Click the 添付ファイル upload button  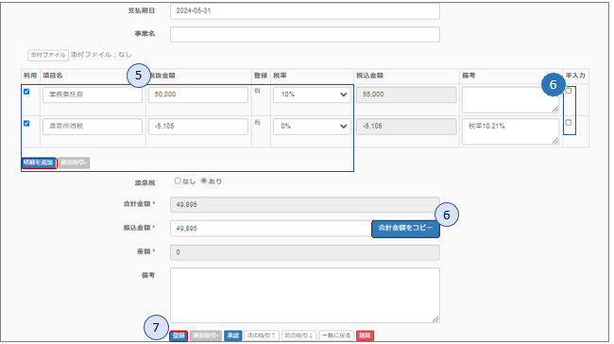[48, 55]
